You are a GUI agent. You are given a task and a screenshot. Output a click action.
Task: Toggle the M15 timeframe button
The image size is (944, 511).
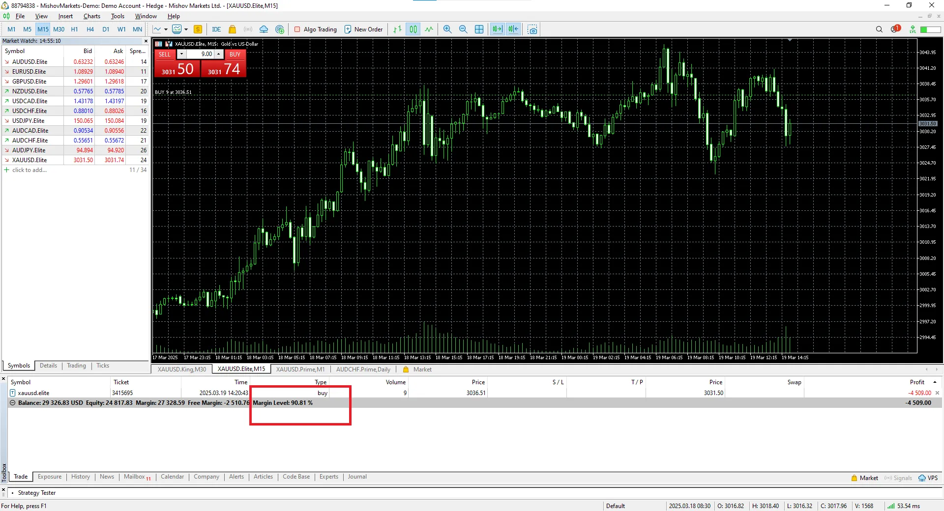(43, 29)
